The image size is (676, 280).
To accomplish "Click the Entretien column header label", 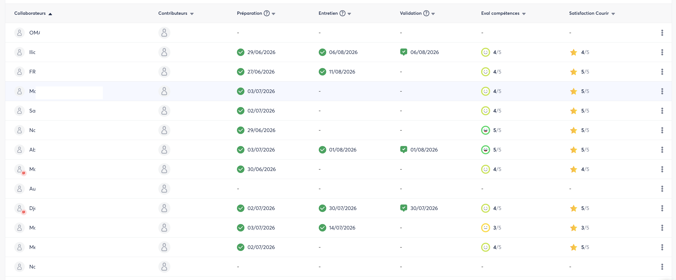I will pyautogui.click(x=328, y=13).
